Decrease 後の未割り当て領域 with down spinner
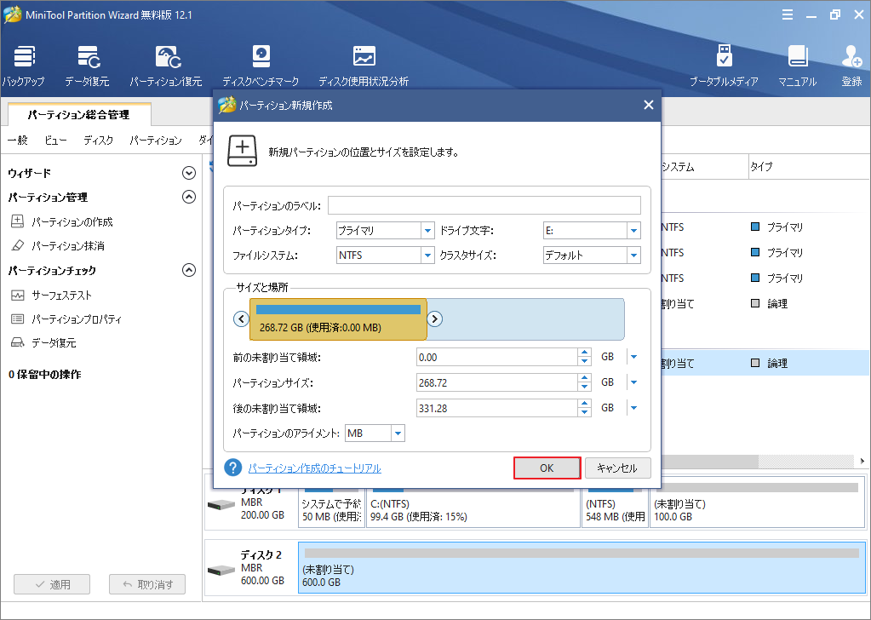The width and height of the screenshot is (871, 620). pos(584,413)
